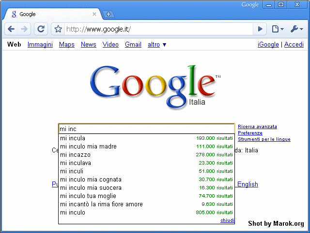Focus the address bar showing www.google.it
The width and height of the screenshot is (310, 233).
(x=159, y=29)
